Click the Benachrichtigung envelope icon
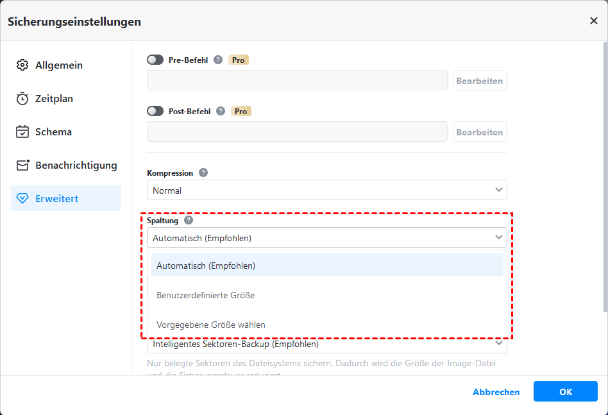 point(22,165)
